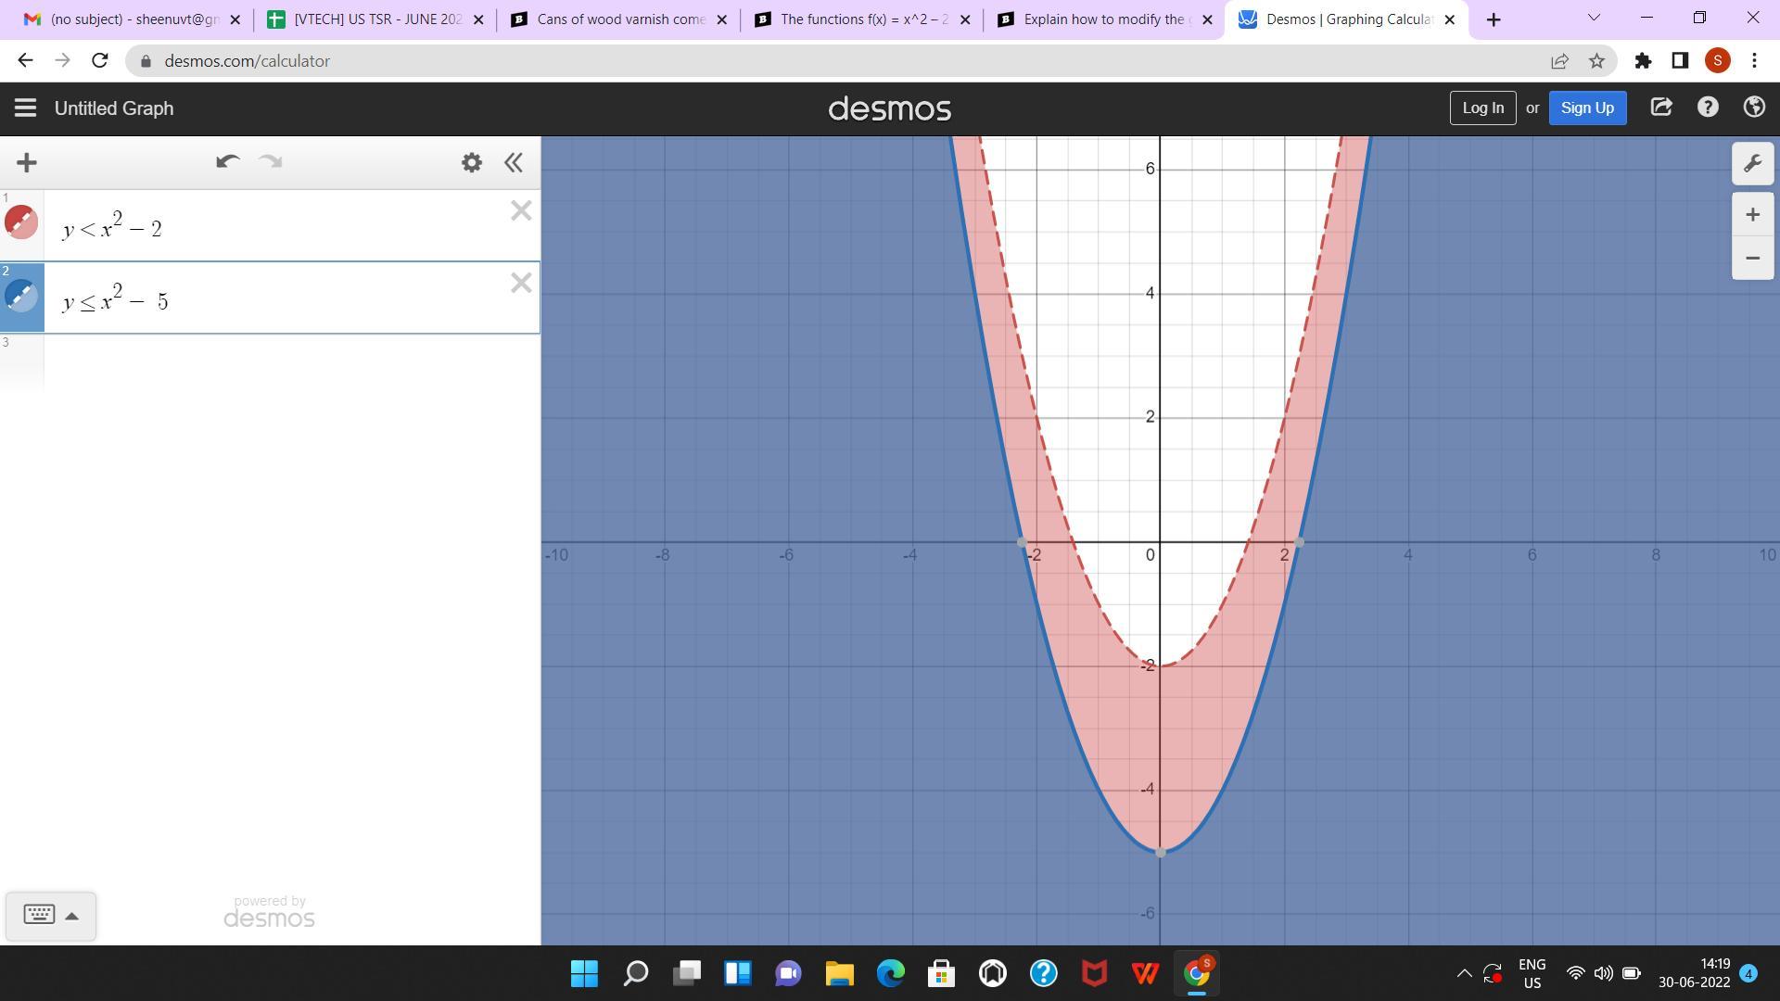Click the Undo arrow
Viewport: 1780px width, 1001px height.
tap(227, 162)
